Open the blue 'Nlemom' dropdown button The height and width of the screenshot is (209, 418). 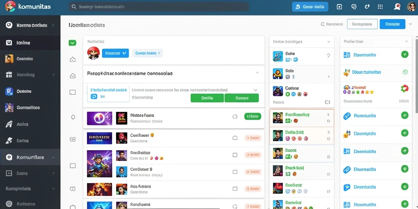coord(116,53)
